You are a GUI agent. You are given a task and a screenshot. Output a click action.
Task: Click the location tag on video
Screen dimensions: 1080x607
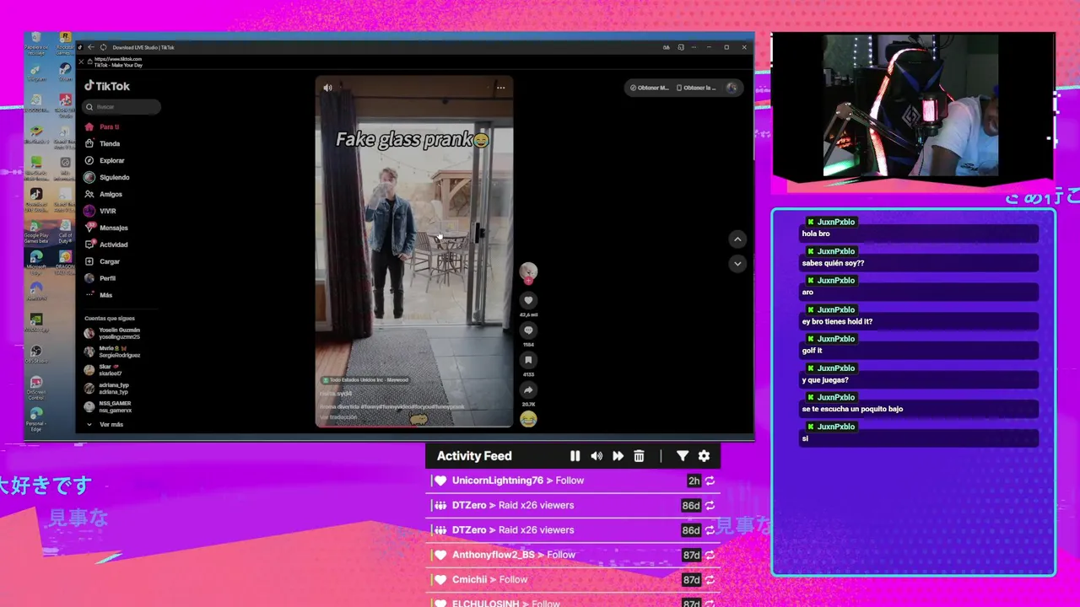pyautogui.click(x=365, y=380)
